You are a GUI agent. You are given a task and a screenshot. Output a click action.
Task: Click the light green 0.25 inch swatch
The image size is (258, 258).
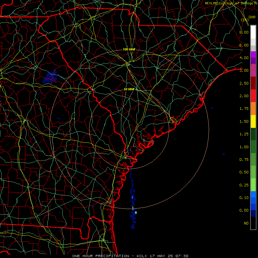click(x=253, y=185)
